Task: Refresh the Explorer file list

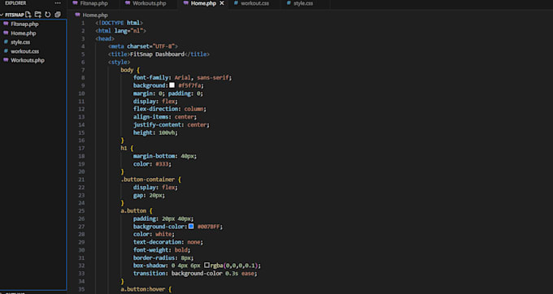Action: coord(48,15)
